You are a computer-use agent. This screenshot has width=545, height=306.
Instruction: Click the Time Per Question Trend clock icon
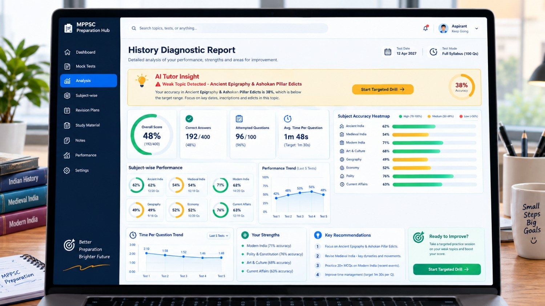pos(133,235)
